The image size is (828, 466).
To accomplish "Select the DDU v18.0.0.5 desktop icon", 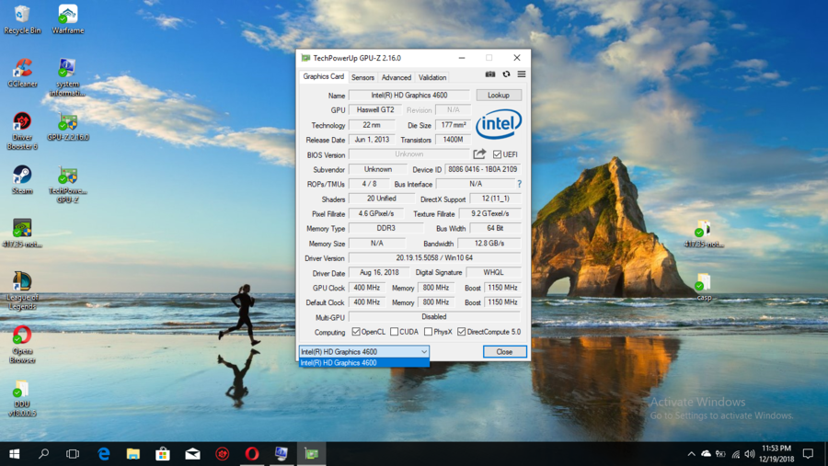I will click(22, 399).
